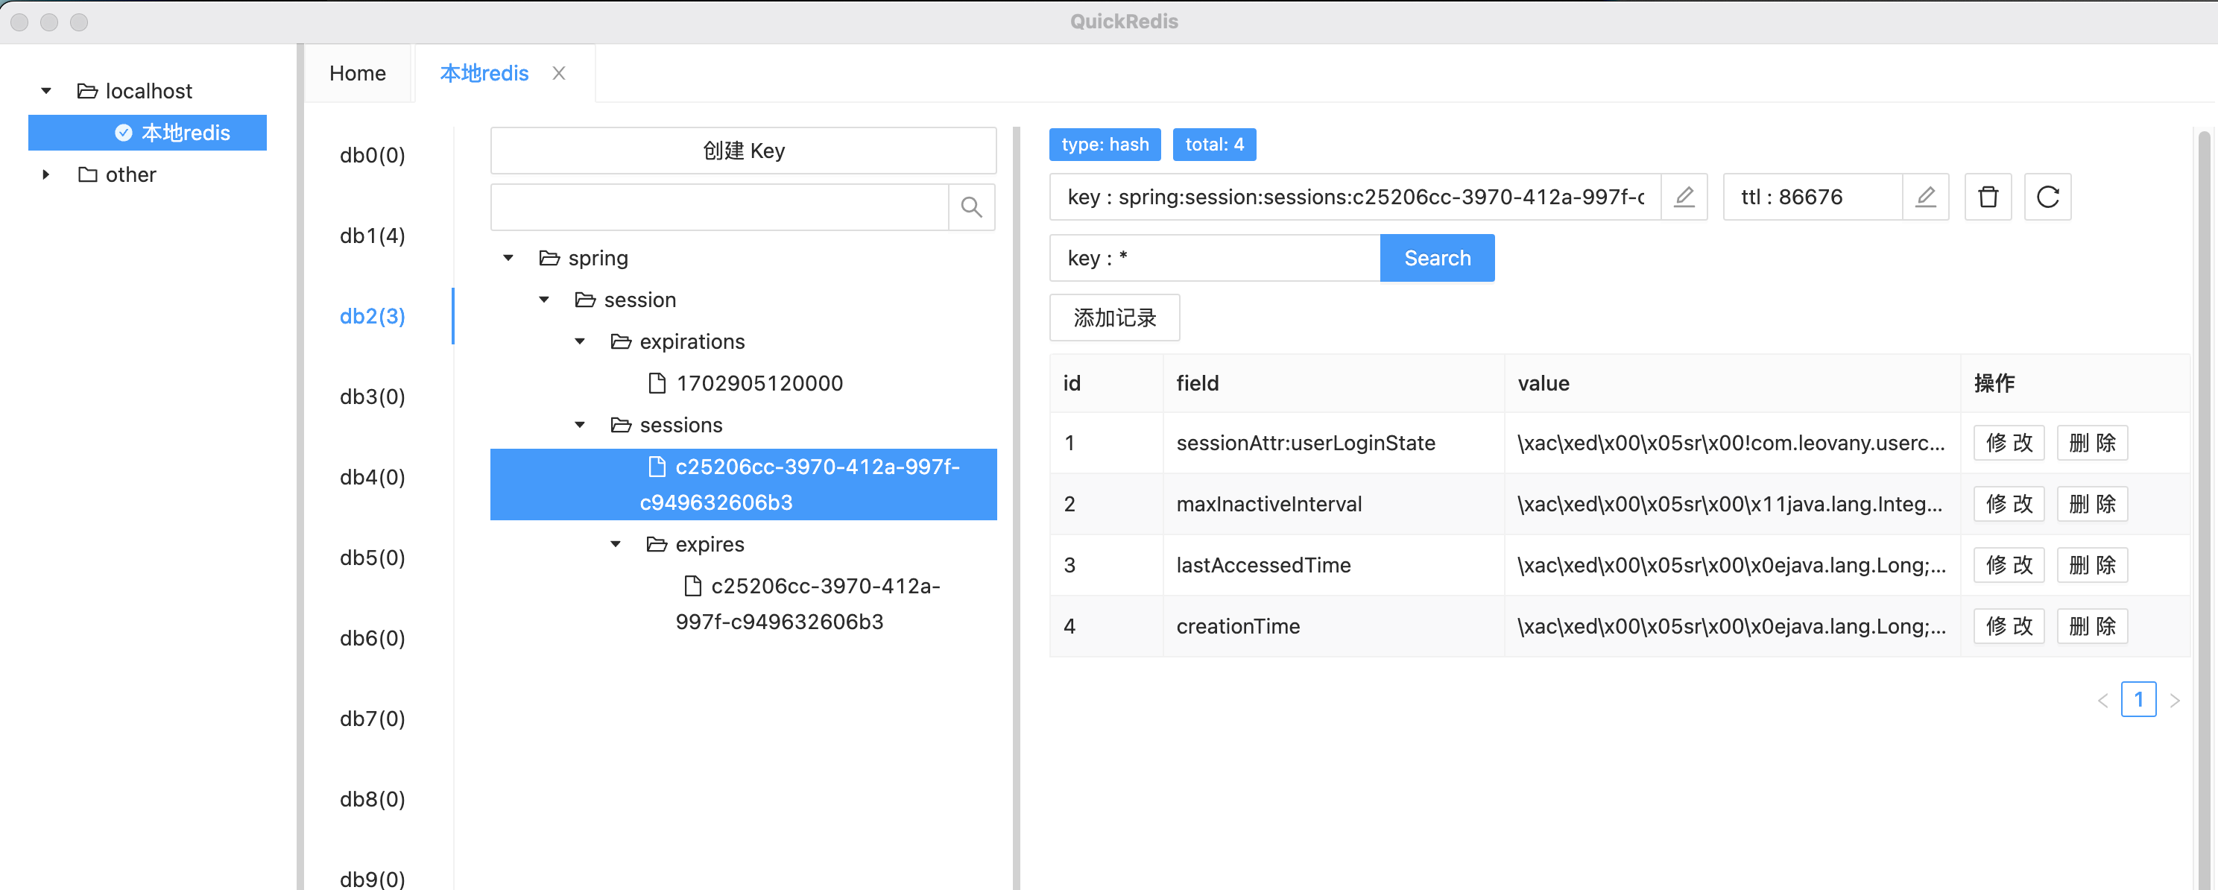
Task: Collapse the sessions tree node
Action: coord(581,425)
